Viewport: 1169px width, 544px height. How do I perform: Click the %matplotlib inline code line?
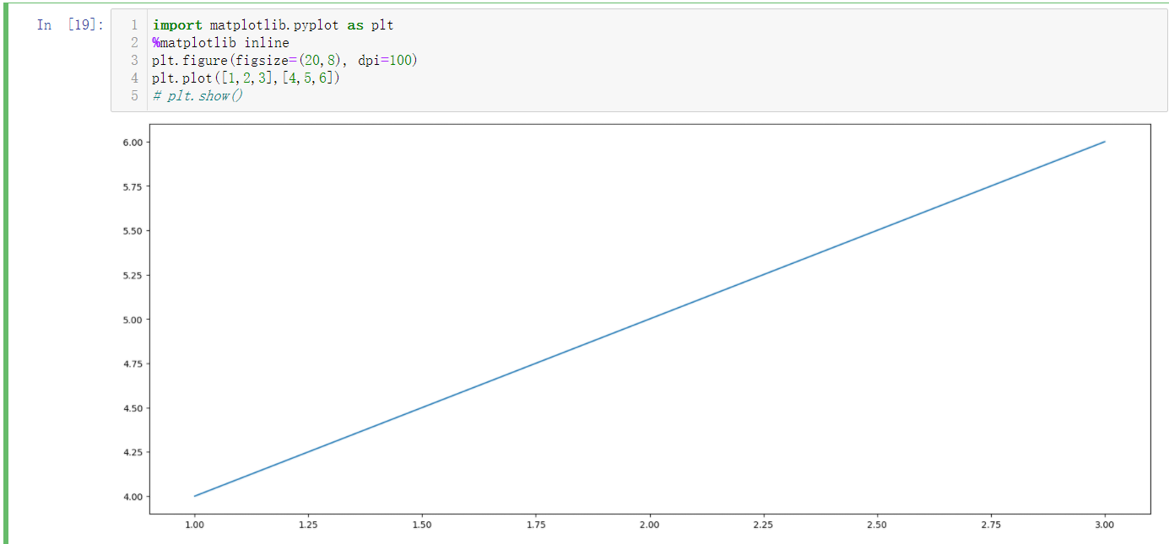click(221, 43)
